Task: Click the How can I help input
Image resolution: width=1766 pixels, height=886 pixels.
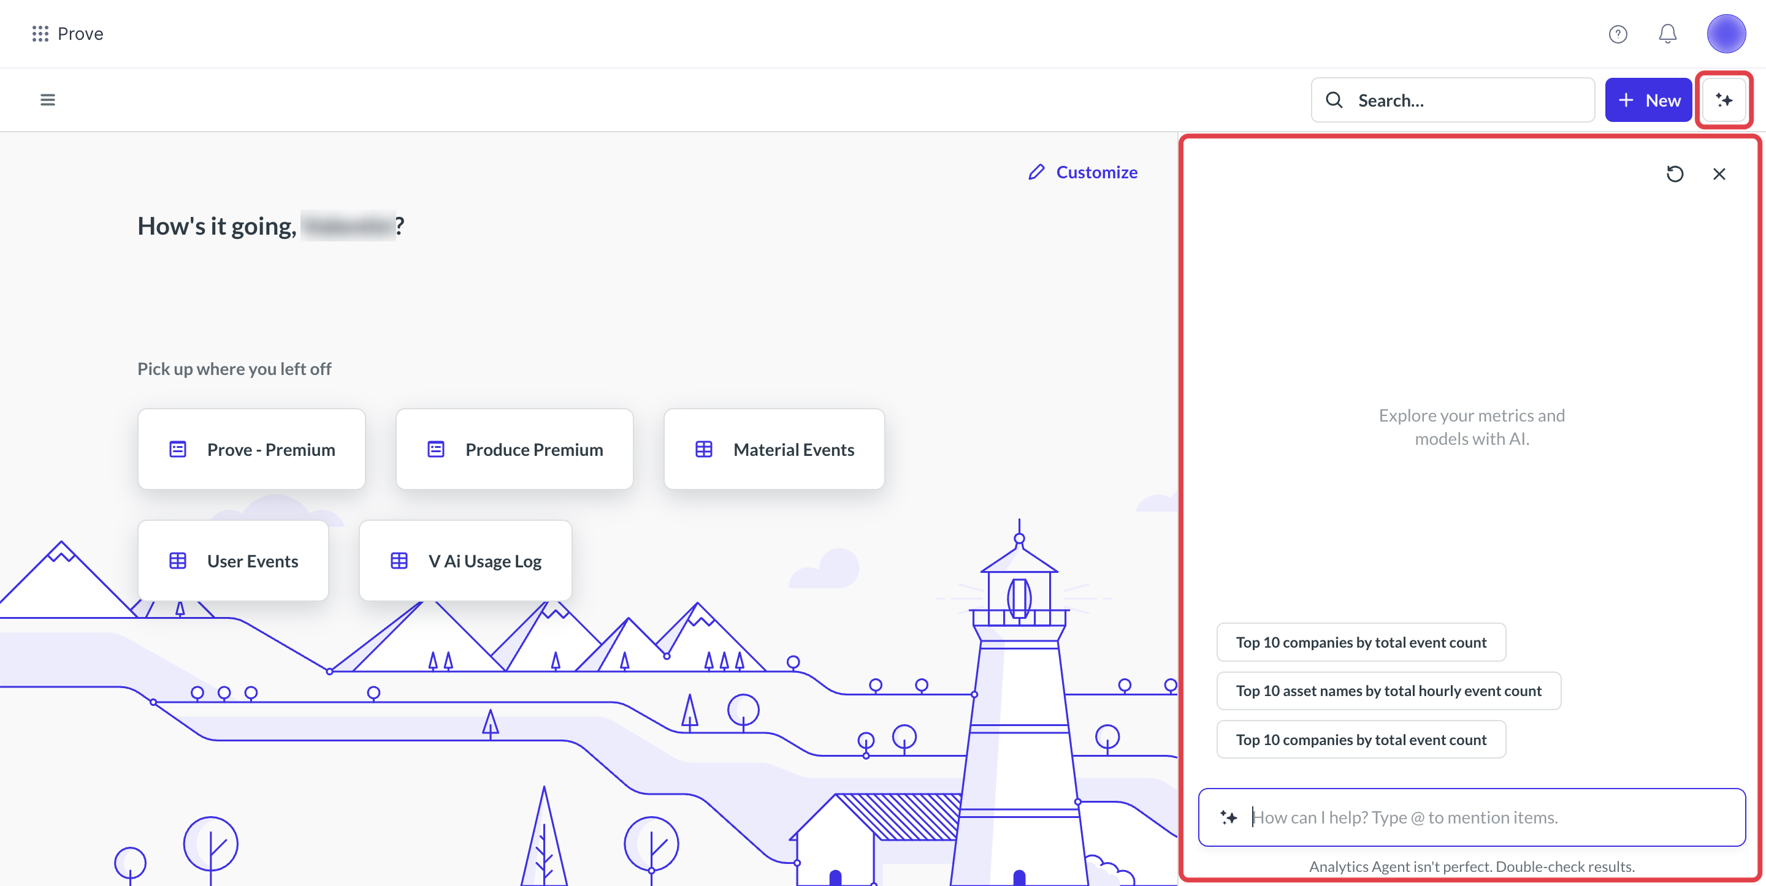Action: [1471, 817]
